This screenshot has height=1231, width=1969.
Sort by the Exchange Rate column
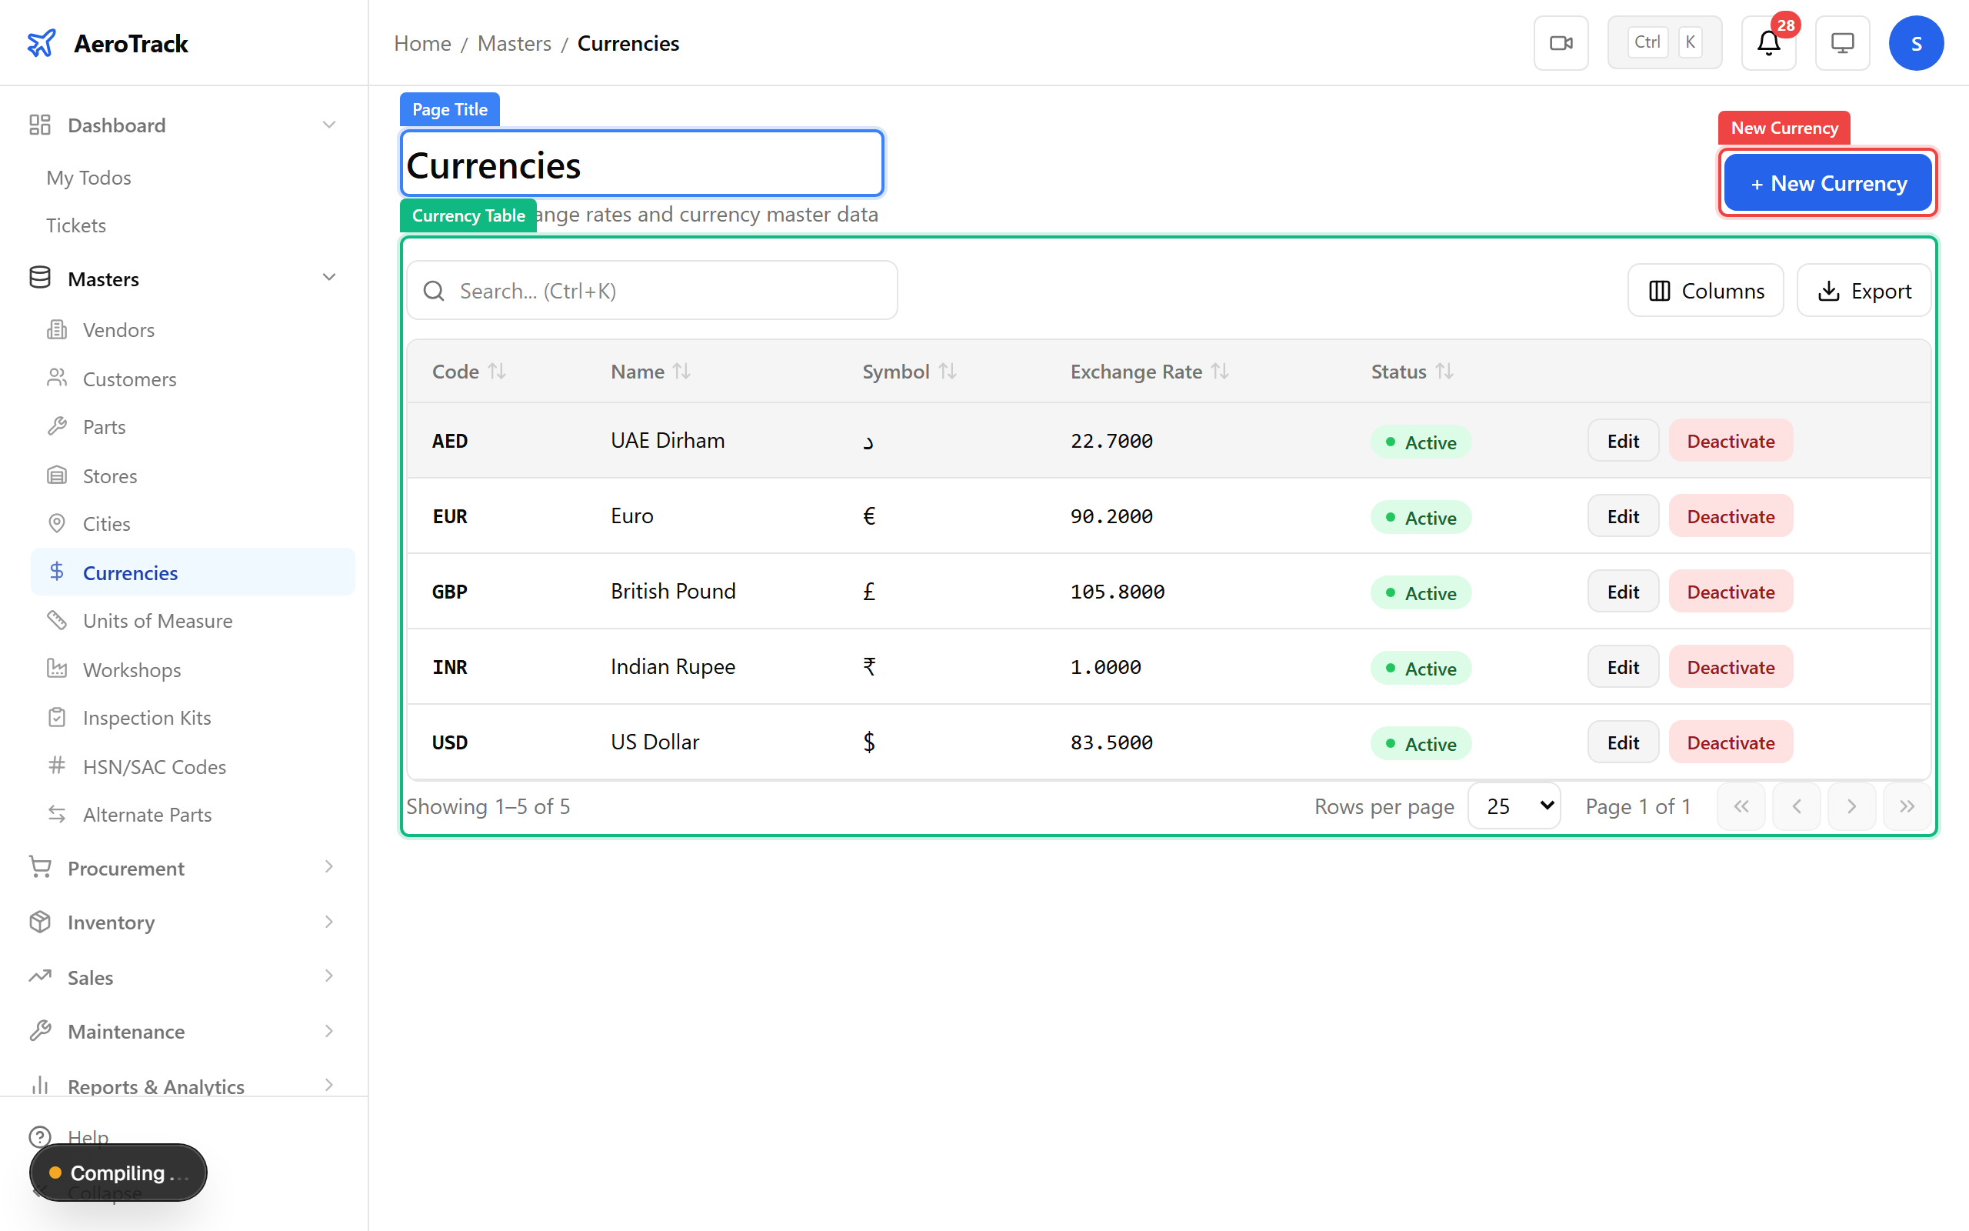tap(1137, 372)
